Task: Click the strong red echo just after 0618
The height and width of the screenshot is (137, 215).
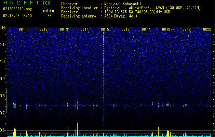Action: (x=168, y=105)
